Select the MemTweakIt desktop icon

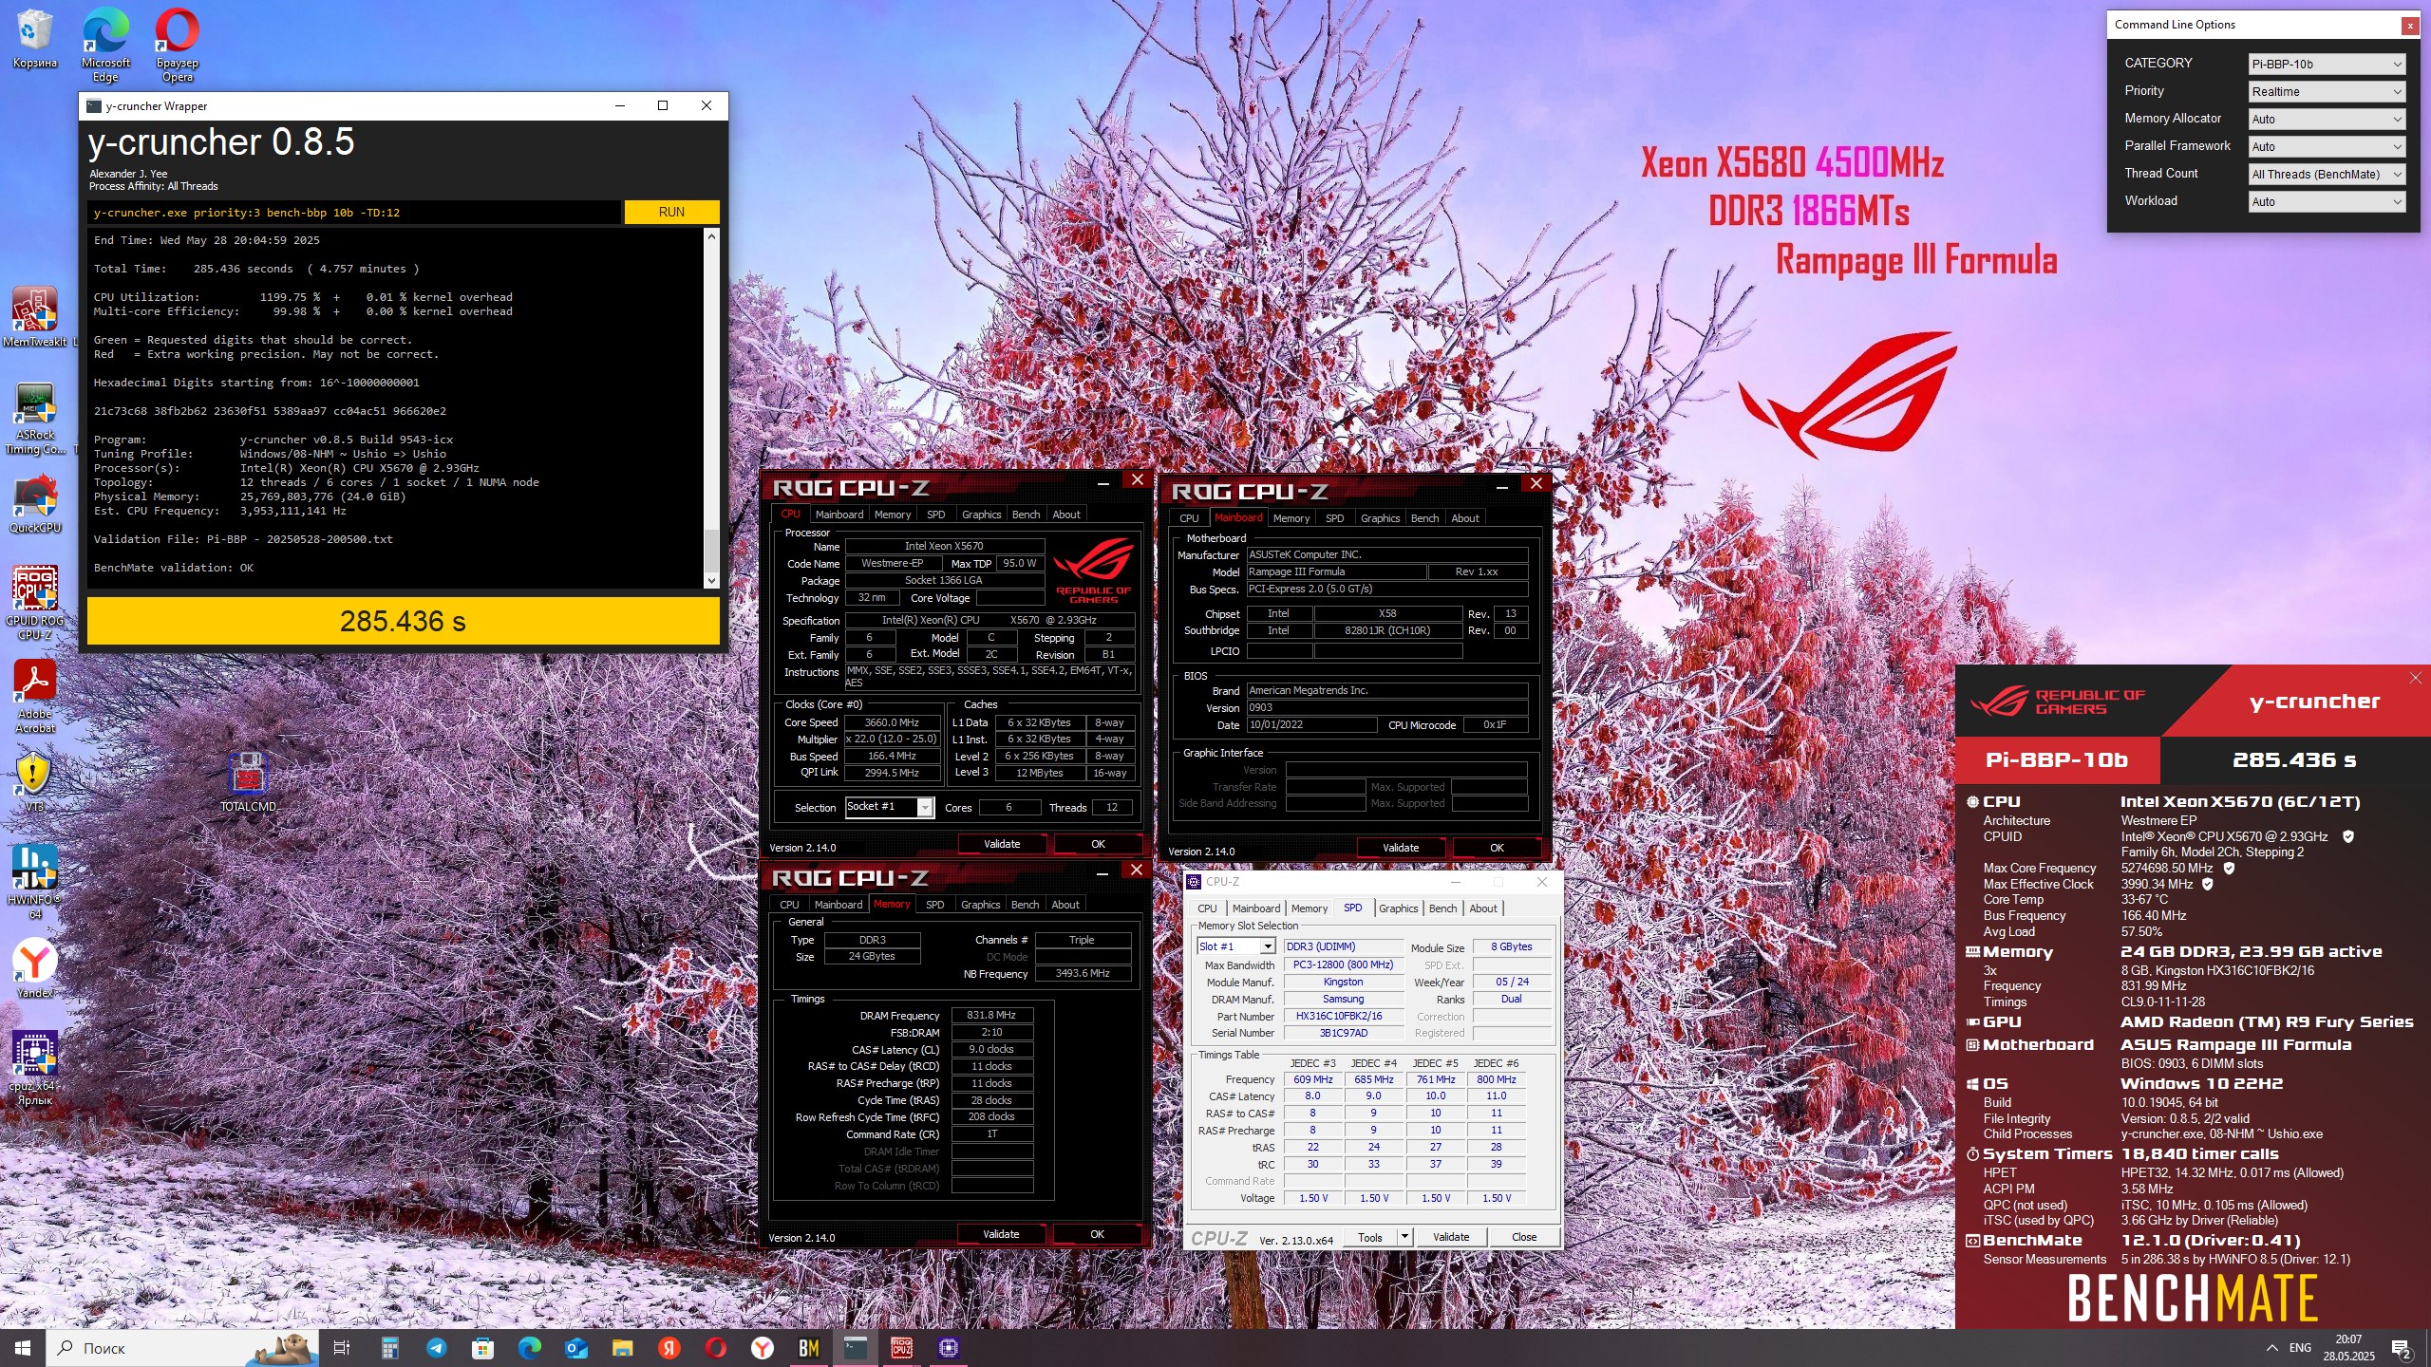click(35, 317)
